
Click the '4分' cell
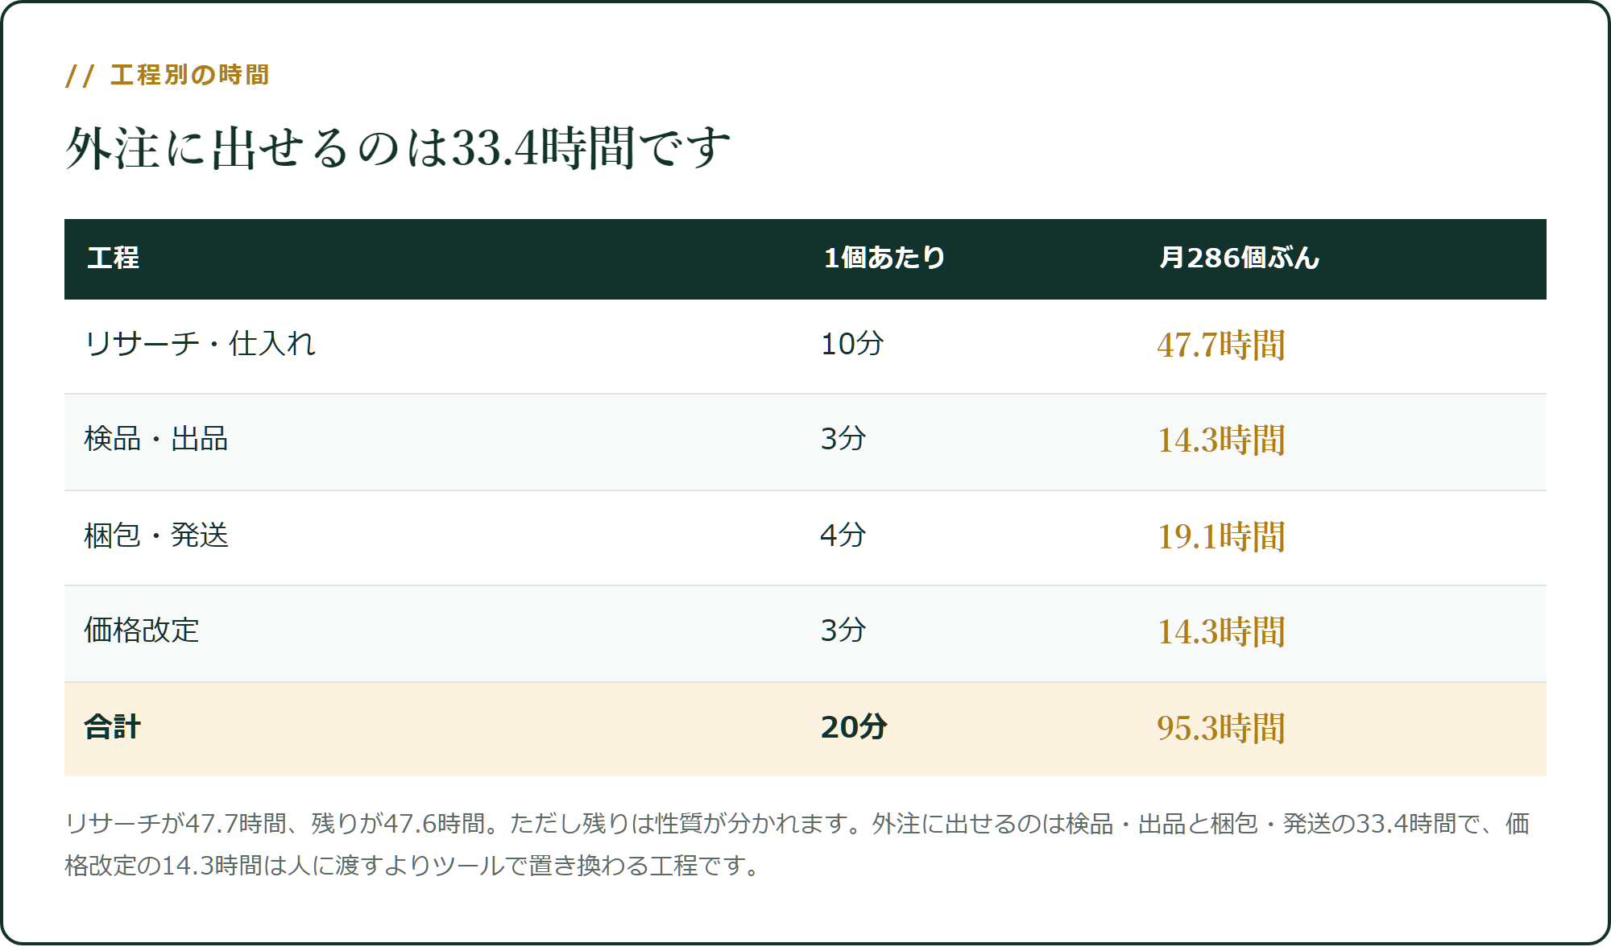(x=843, y=536)
